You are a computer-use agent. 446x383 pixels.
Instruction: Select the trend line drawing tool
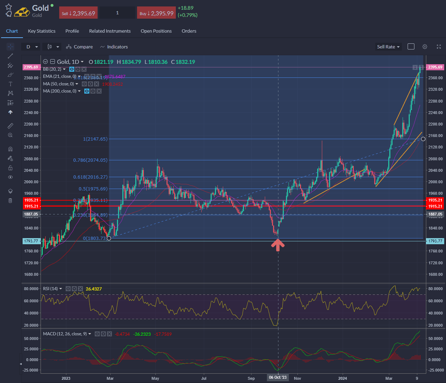click(x=10, y=56)
